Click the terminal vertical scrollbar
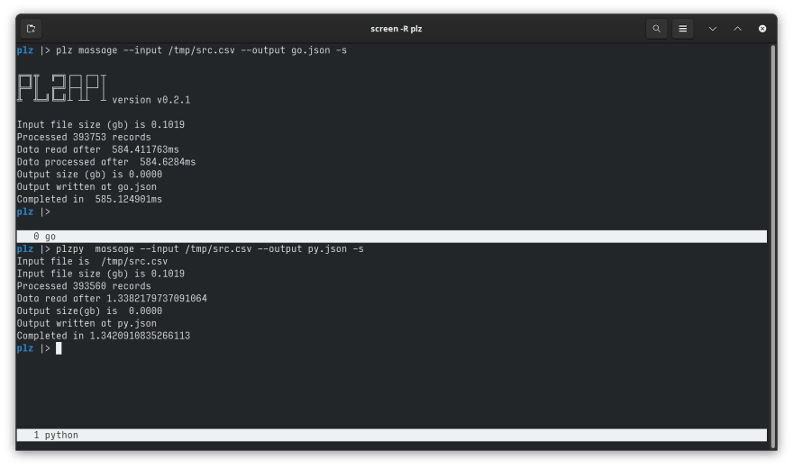Screen dimensions: 793x468 [772, 247]
